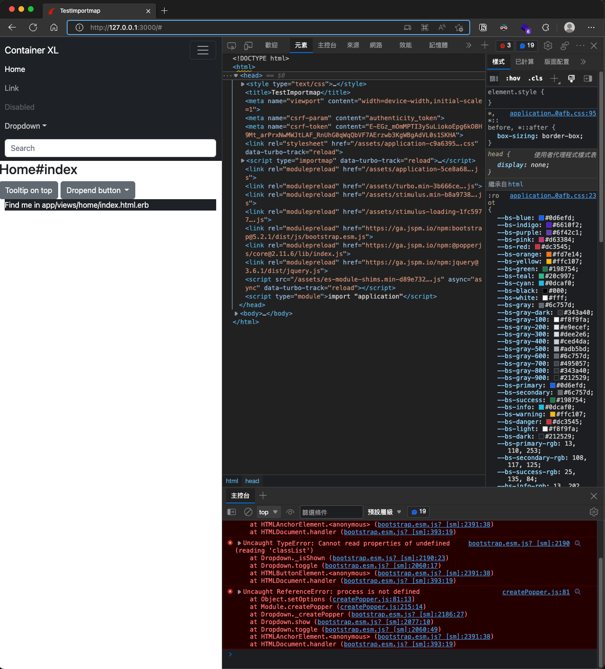Viewport: 605px width, 669px height.
Task: Activate the inspect element picker tool
Action: [231, 45]
